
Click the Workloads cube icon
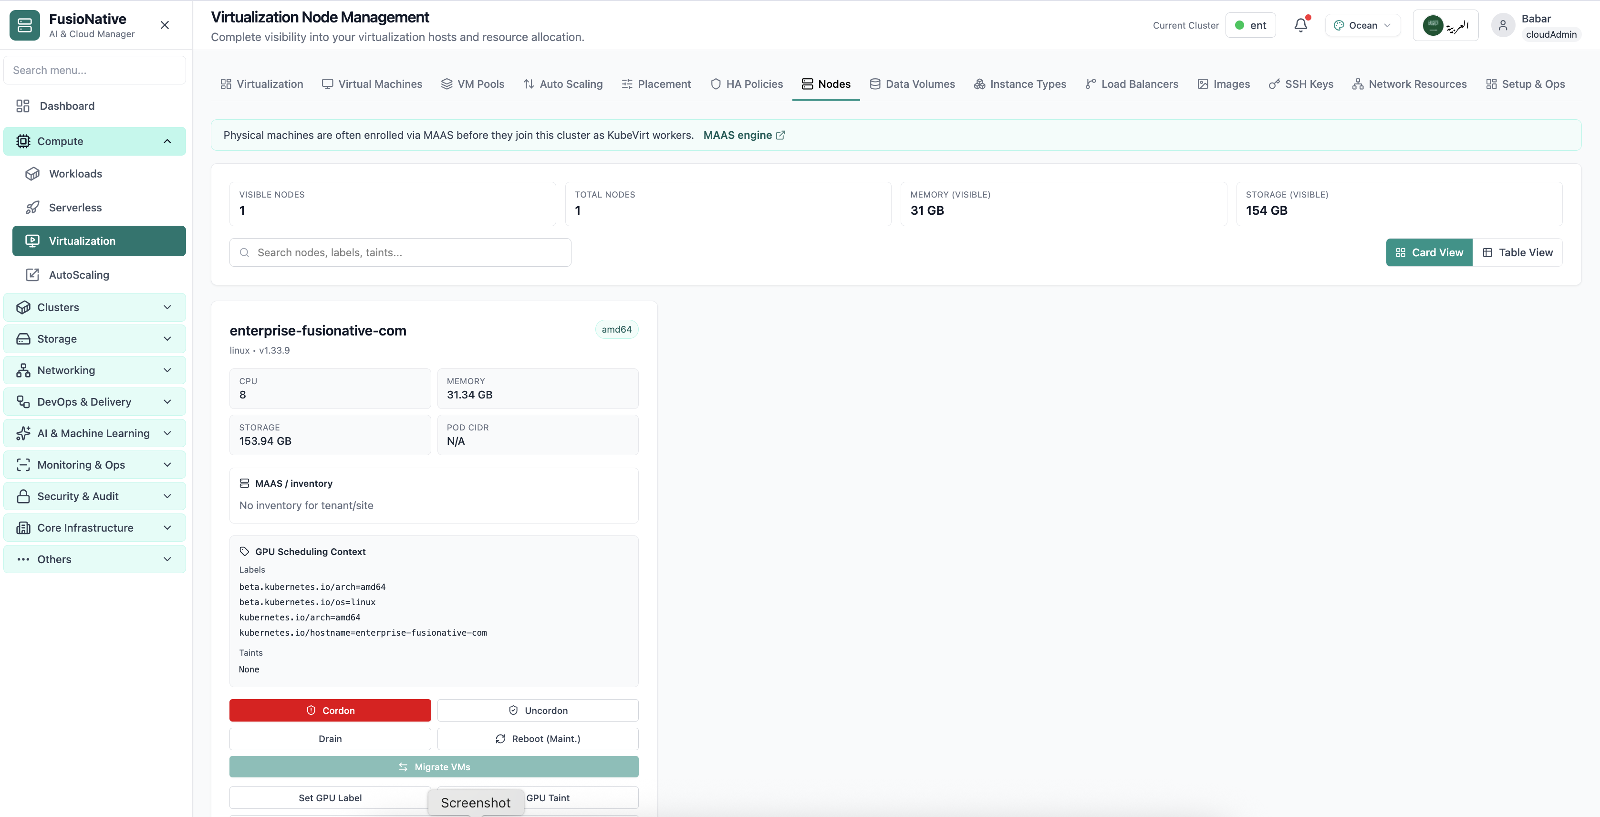coord(32,173)
